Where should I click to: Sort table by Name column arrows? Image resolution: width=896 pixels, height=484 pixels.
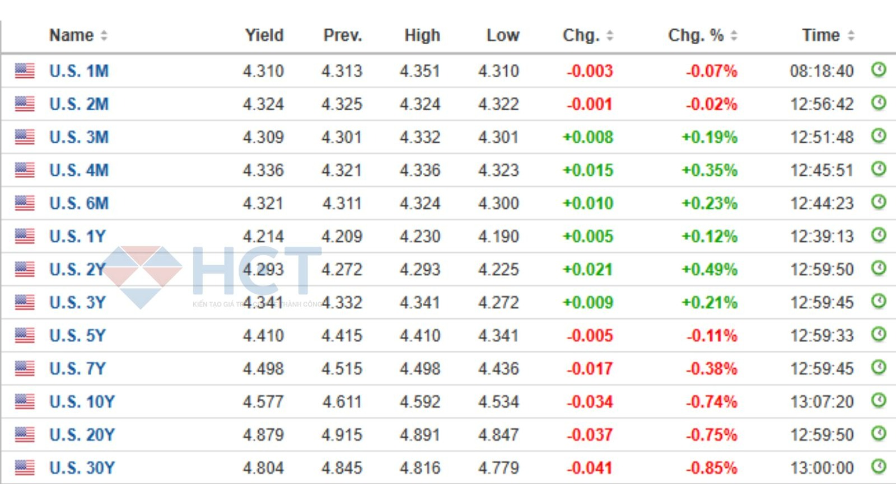pyautogui.click(x=104, y=36)
